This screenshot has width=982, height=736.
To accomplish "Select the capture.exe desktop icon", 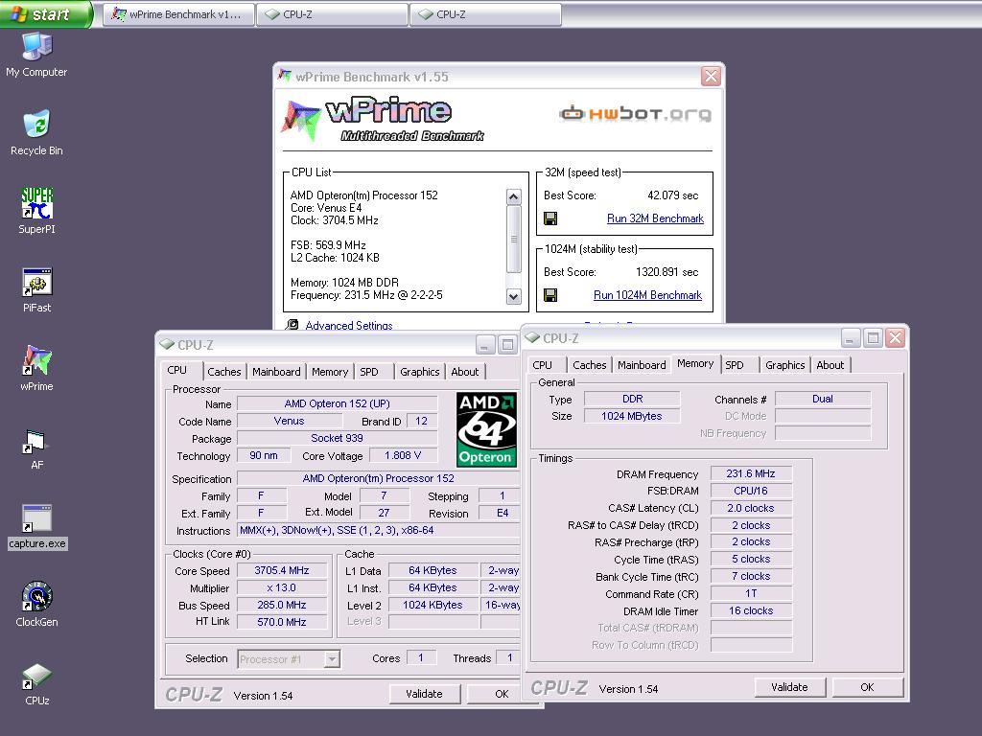I will [x=36, y=526].
